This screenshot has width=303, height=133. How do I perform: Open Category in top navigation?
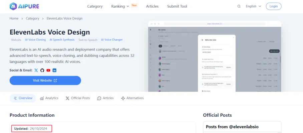(x=95, y=6)
